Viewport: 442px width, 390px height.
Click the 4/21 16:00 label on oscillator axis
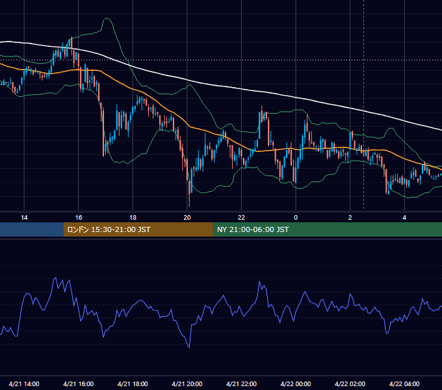click(x=79, y=383)
